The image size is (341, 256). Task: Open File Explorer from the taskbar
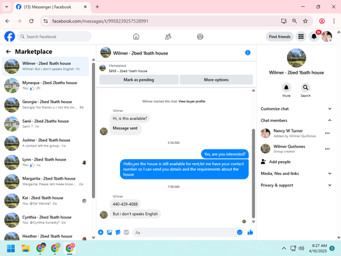[26, 248]
